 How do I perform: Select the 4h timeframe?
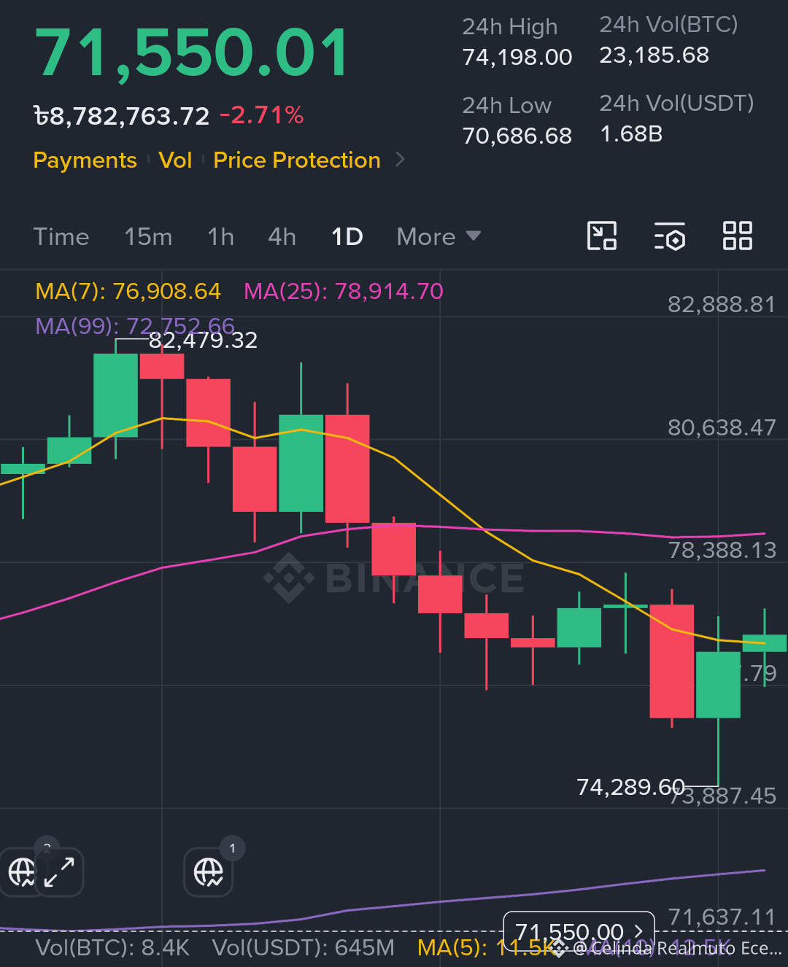coord(282,236)
